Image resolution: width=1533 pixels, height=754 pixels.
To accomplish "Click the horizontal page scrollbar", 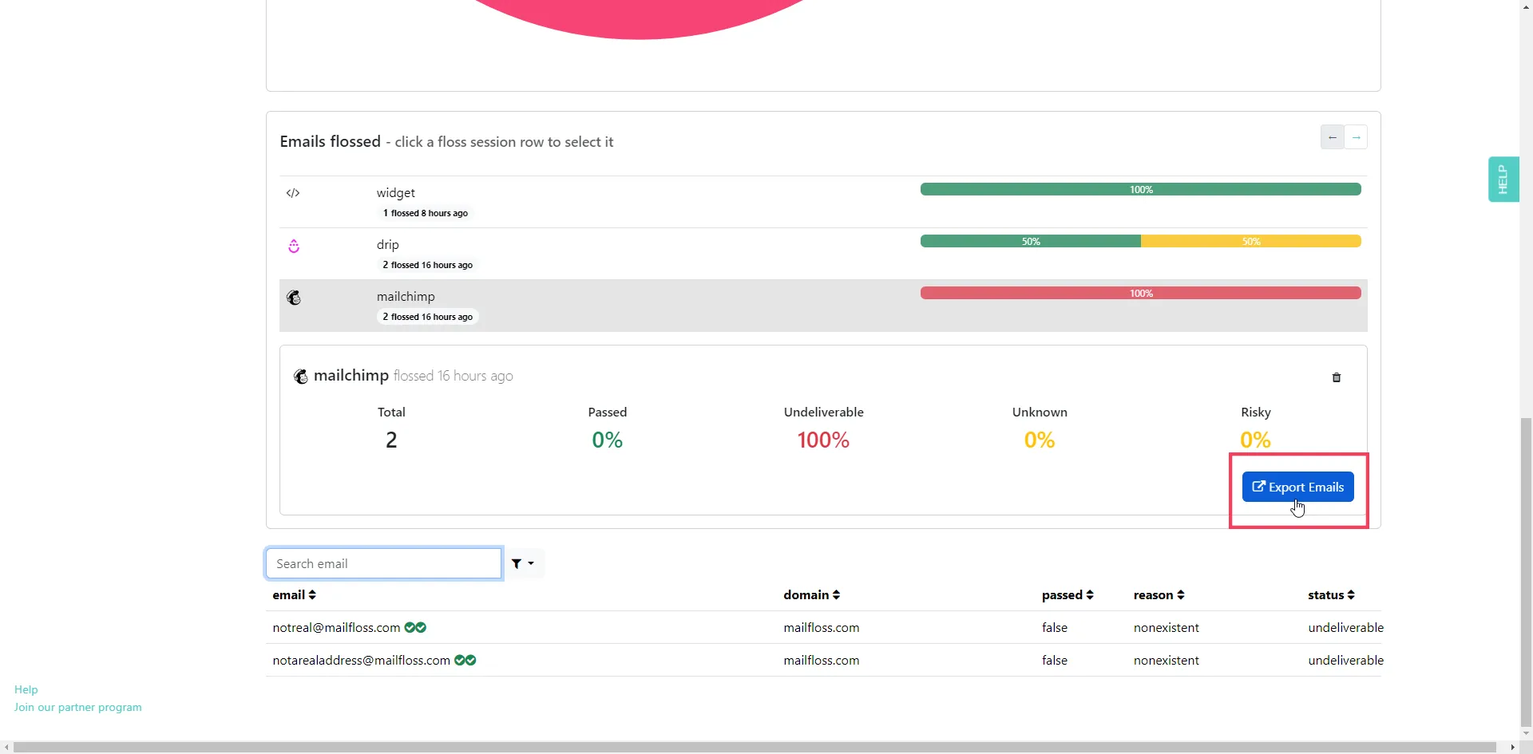I will (755, 748).
